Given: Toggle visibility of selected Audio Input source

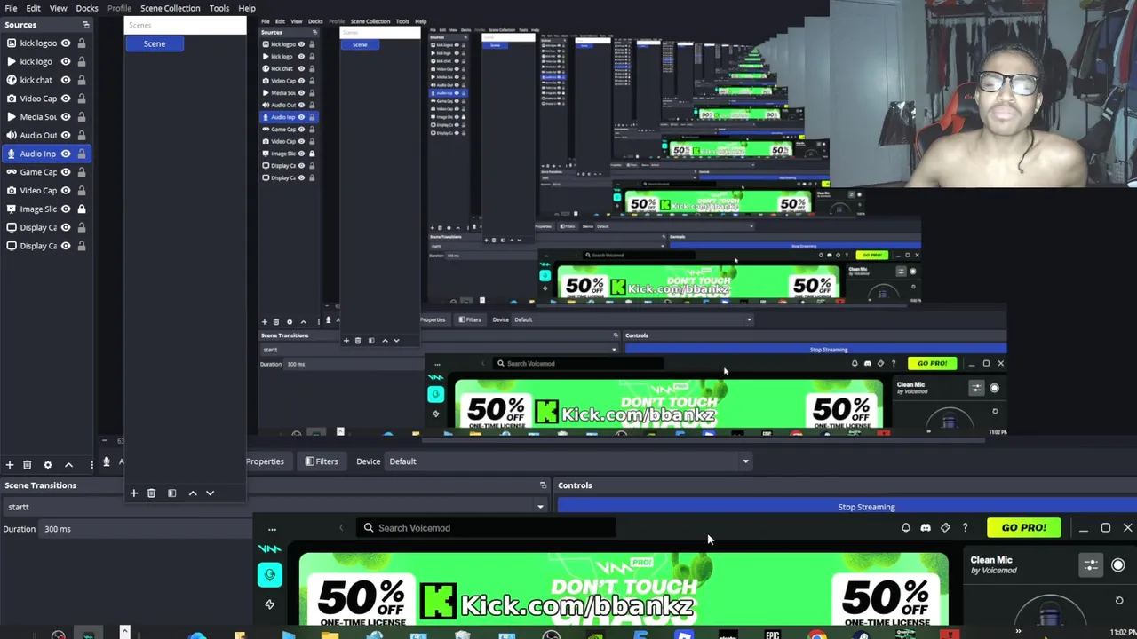Looking at the screenshot, I should click(66, 154).
